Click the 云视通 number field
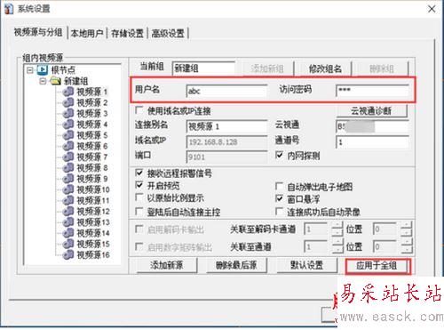The image size is (444, 330). 372,126
